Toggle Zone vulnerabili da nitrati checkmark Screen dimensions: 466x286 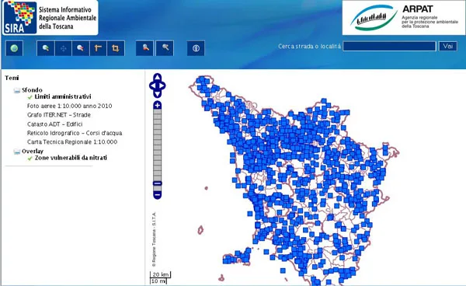pyautogui.click(x=30, y=159)
